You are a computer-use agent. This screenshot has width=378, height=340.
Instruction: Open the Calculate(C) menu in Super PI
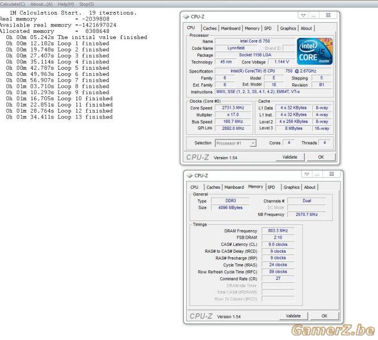12,4
